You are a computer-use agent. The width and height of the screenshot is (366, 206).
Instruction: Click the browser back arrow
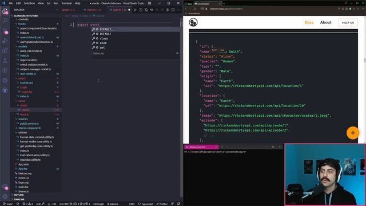point(186,9)
